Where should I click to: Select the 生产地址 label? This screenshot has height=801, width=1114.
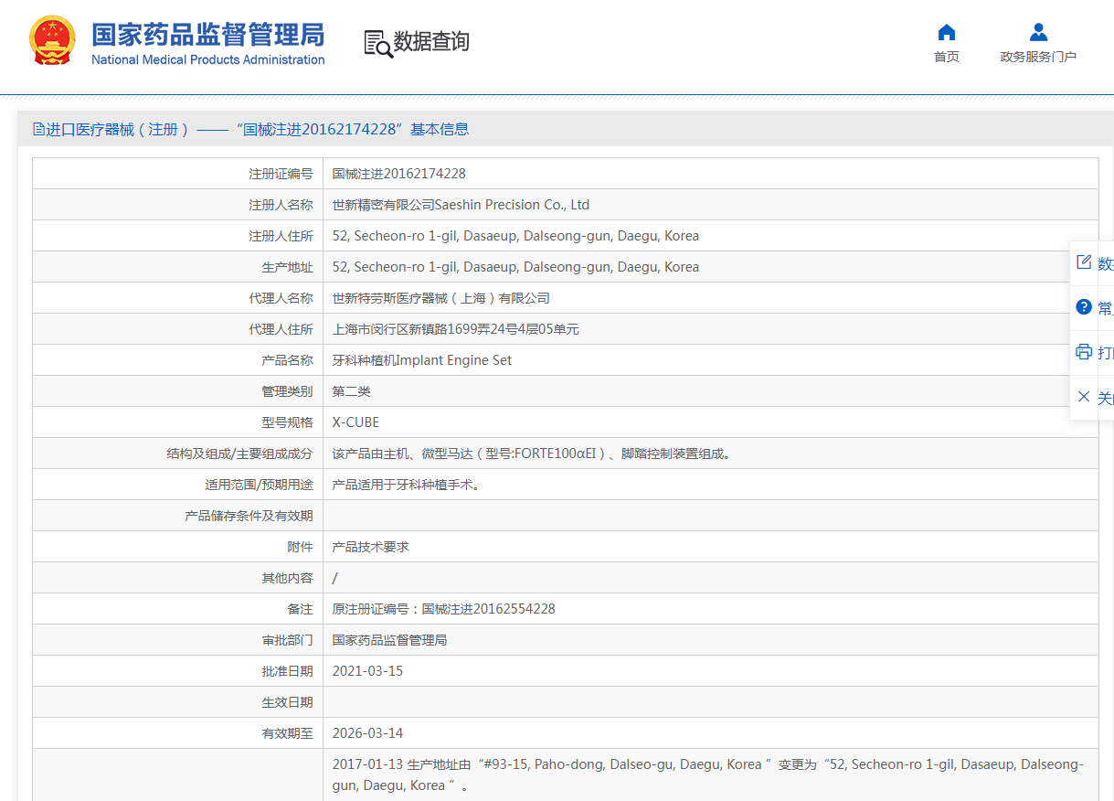(x=287, y=267)
